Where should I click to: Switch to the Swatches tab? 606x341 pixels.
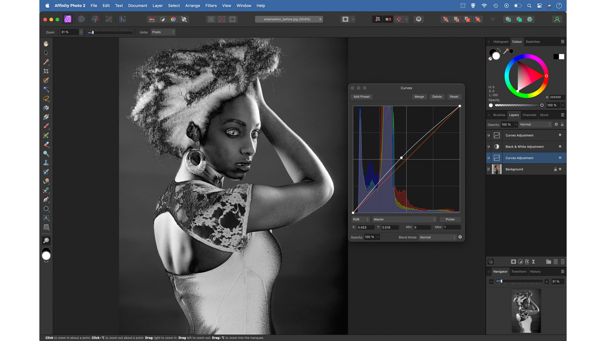(x=532, y=42)
